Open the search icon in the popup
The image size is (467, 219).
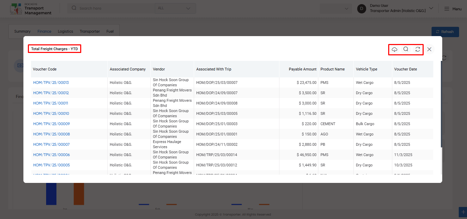click(406, 49)
